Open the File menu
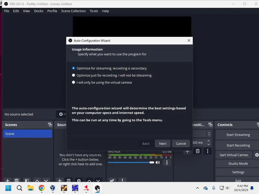Viewport: 259px width, 194px height. (7, 11)
